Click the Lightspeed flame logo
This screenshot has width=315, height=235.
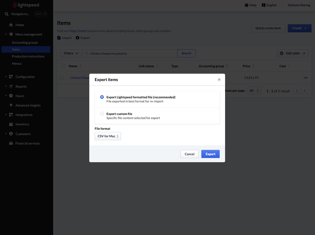point(15,5)
